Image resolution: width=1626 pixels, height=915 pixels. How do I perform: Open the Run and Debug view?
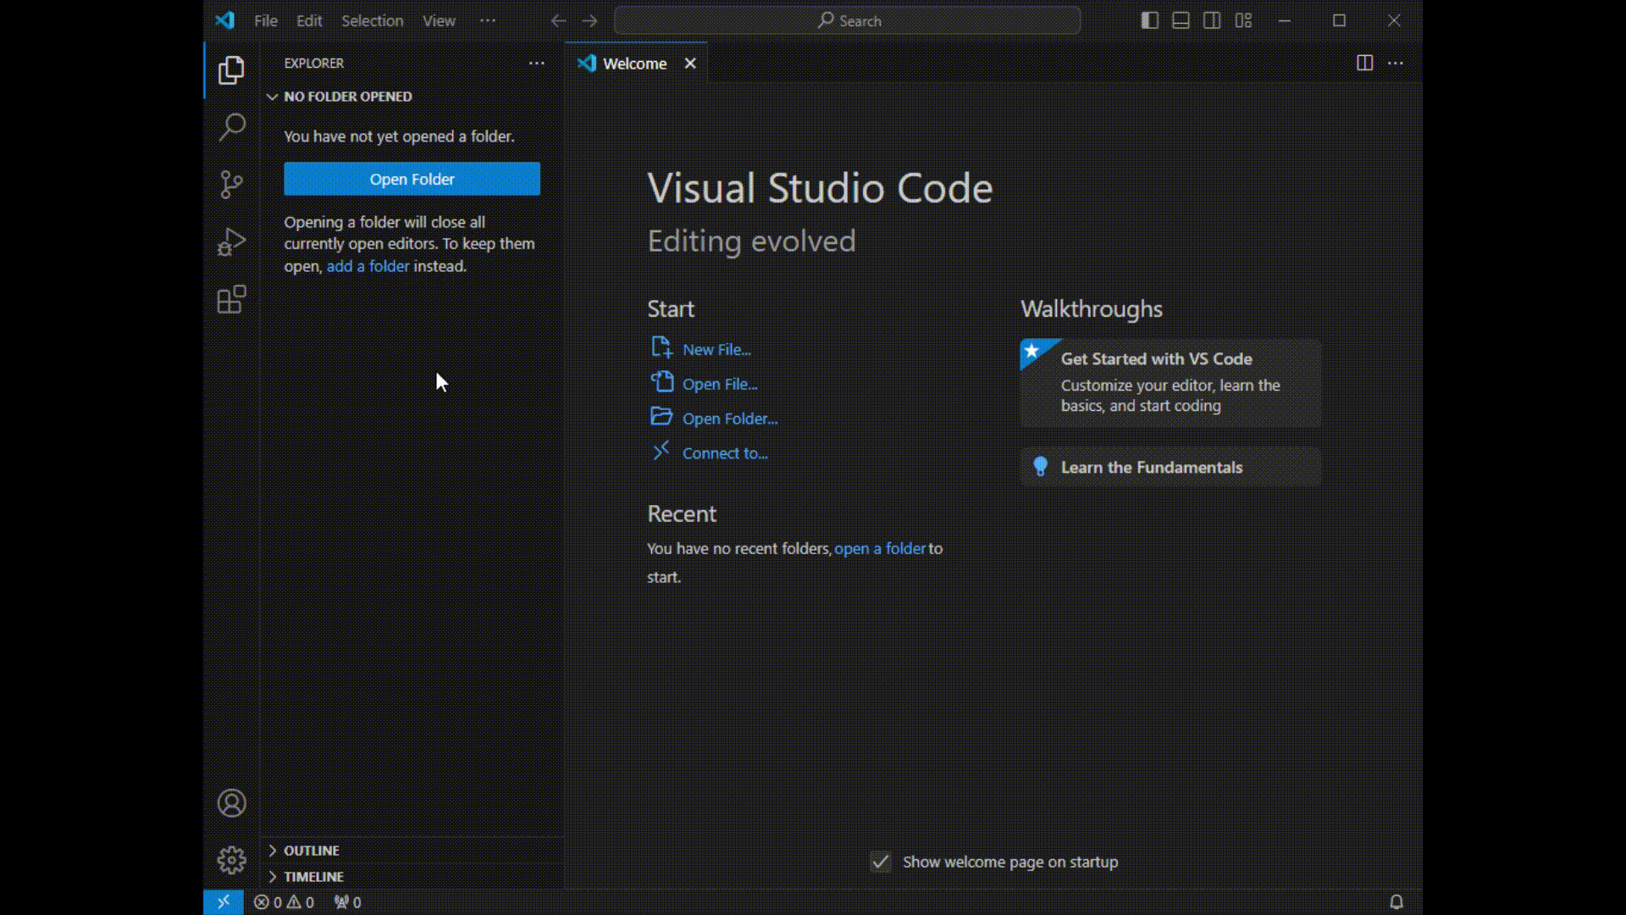tap(231, 241)
